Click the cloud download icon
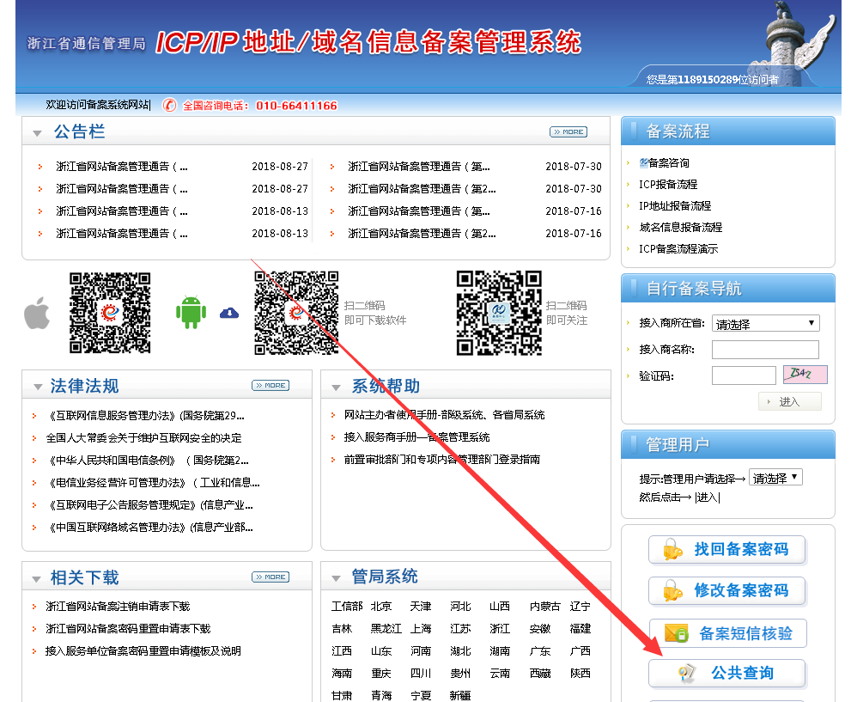This screenshot has height=702, width=851. click(x=229, y=313)
